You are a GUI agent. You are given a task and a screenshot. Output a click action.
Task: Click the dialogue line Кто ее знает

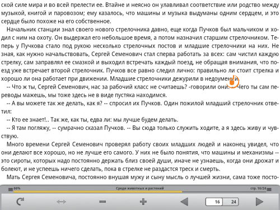click(x=92, y=120)
